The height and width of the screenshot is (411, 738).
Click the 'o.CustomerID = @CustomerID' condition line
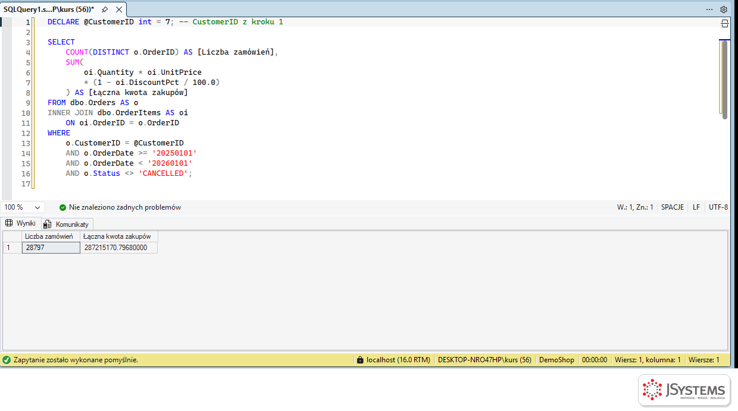click(x=124, y=143)
